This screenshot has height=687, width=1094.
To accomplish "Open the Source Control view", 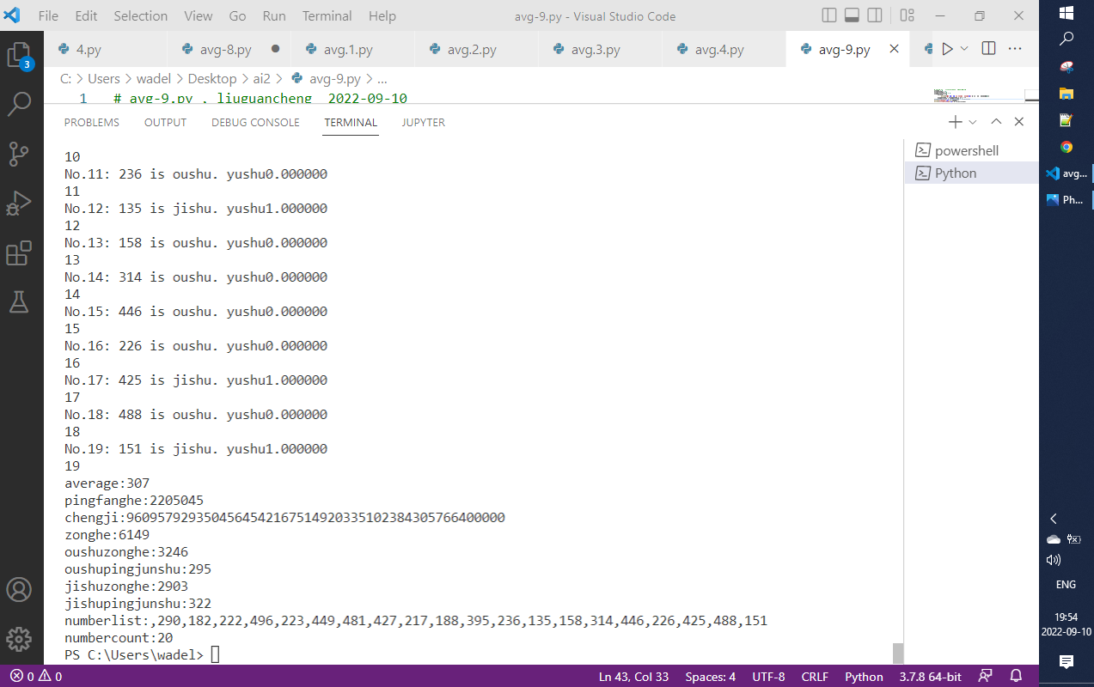I will 19,154.
